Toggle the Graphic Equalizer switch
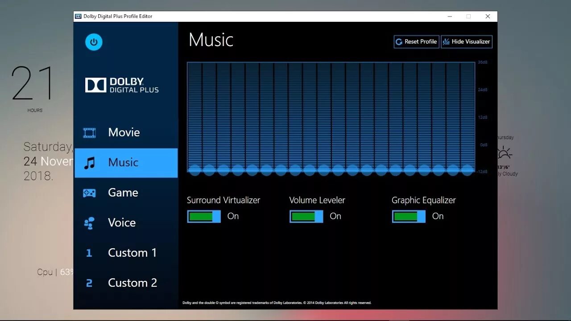 point(409,216)
